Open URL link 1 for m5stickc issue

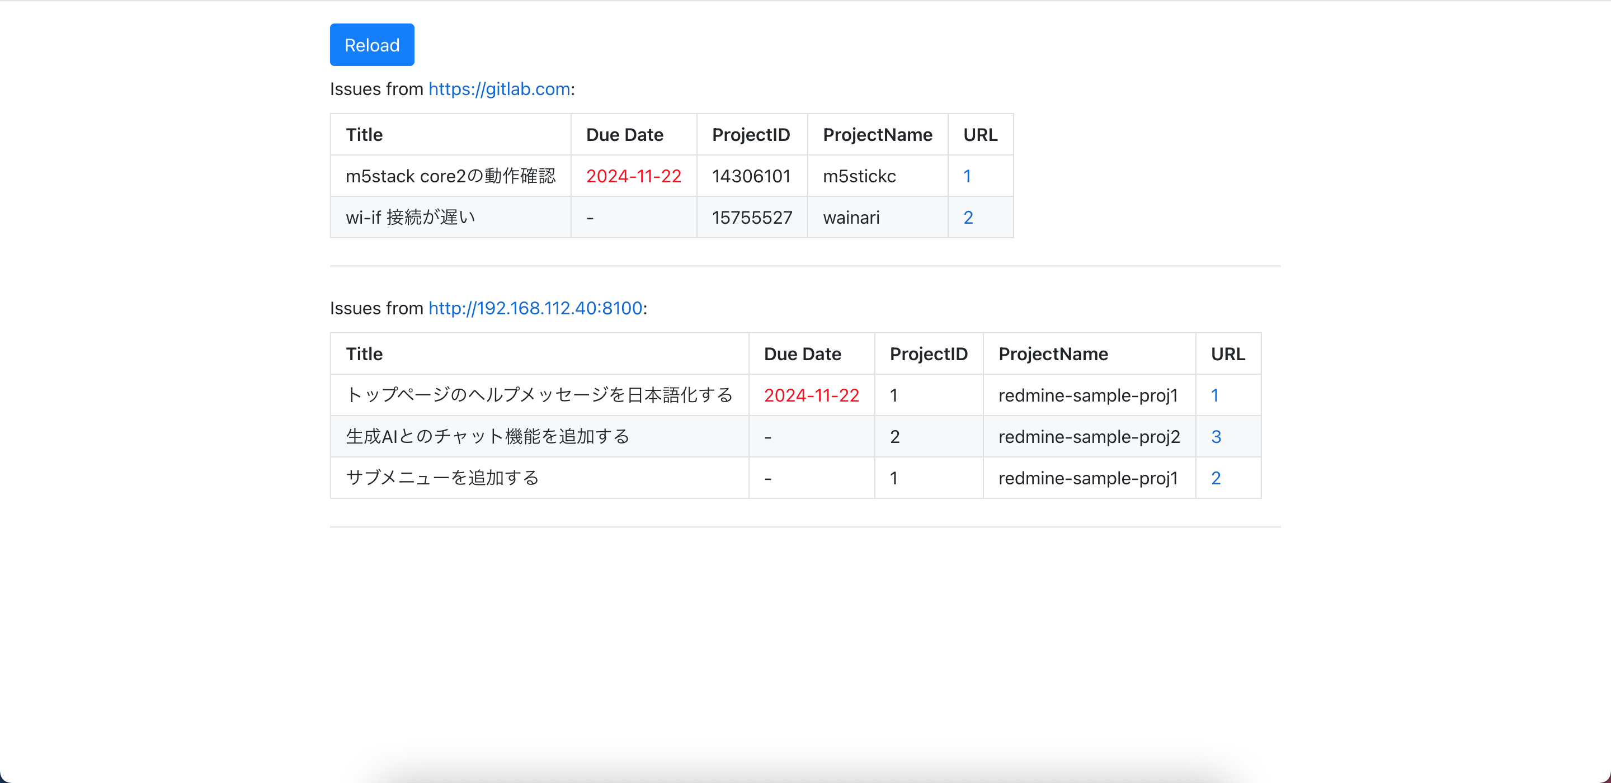click(967, 176)
